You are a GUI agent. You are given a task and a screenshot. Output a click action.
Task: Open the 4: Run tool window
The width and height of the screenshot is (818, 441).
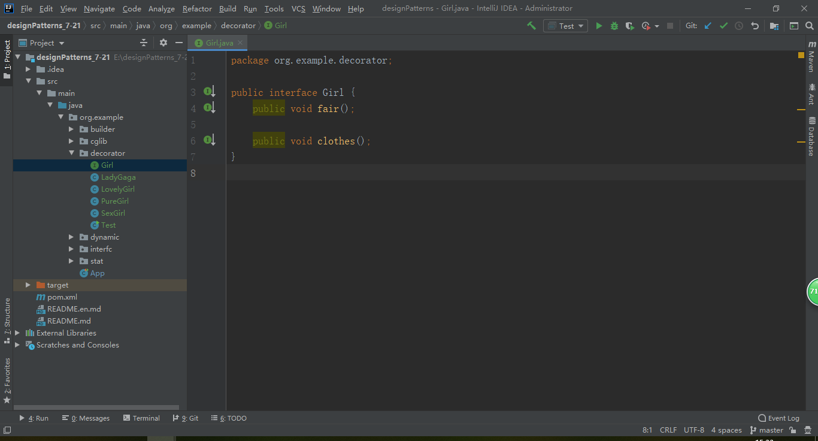[x=34, y=418]
